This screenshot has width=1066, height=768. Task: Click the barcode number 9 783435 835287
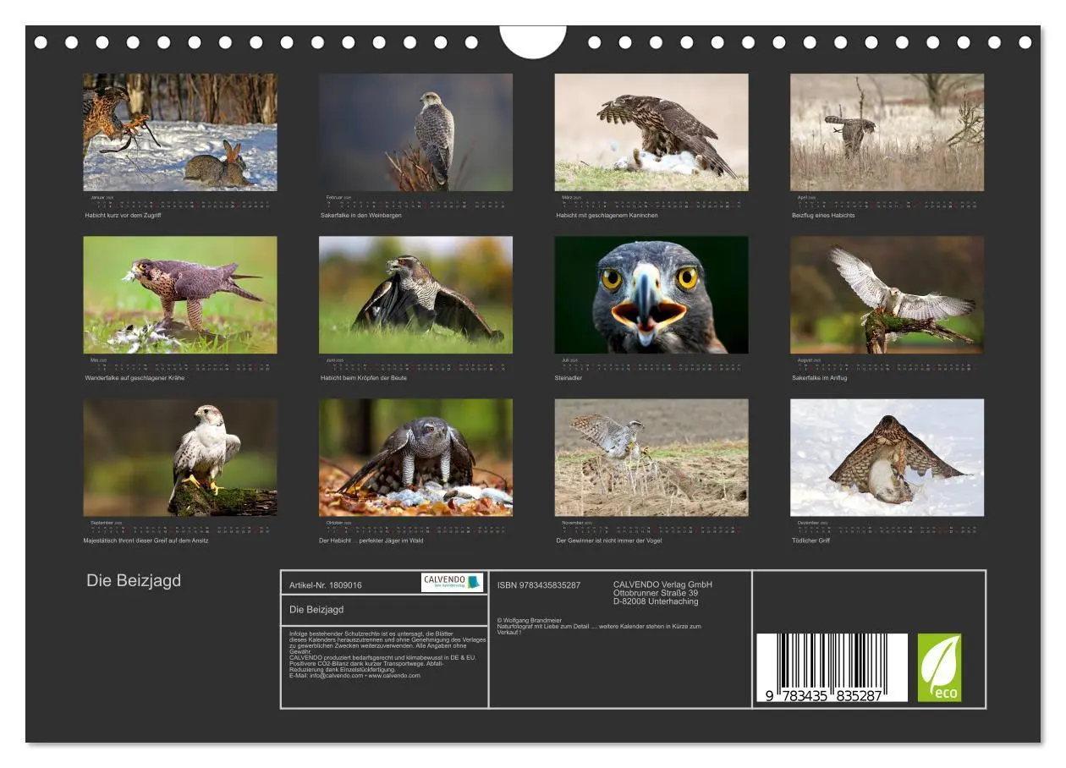pos(823,697)
